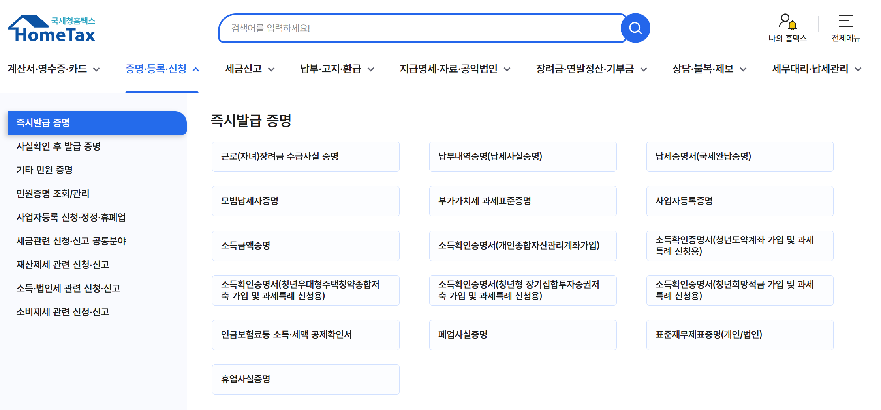Open the 상담·불복·제보 menu
Image resolution: width=881 pixels, height=410 pixels.
click(703, 69)
